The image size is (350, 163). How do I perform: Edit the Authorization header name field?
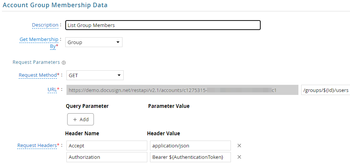107,157
